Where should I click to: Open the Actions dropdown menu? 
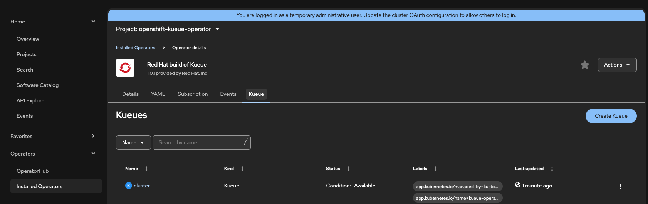617,65
